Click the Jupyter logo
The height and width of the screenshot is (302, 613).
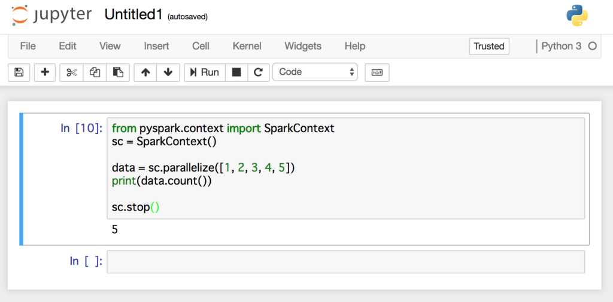click(x=51, y=15)
